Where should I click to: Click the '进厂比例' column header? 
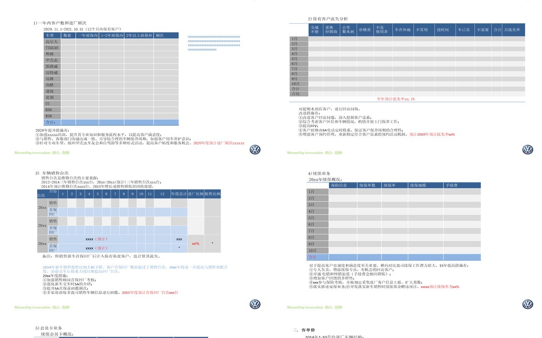[196, 194]
